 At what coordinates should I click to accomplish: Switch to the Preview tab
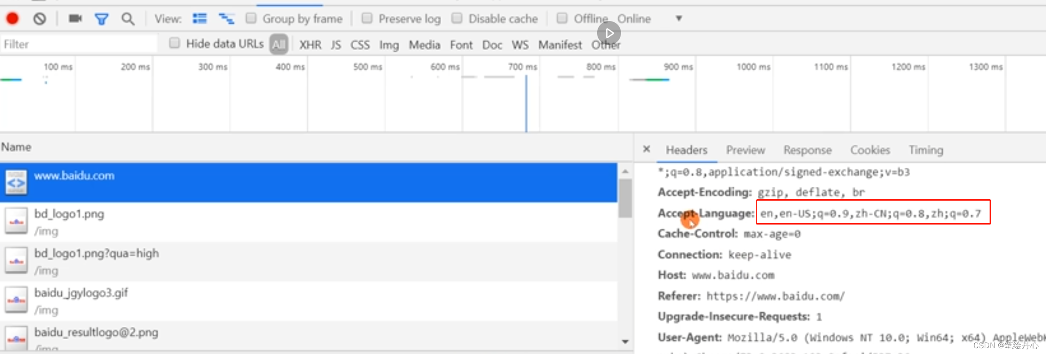746,150
